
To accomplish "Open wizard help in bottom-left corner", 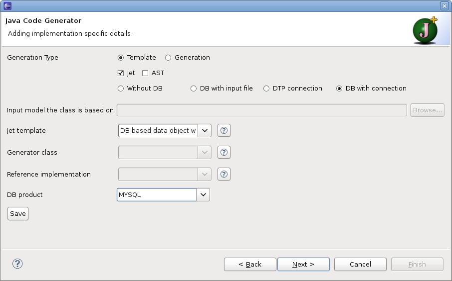I will pos(17,264).
